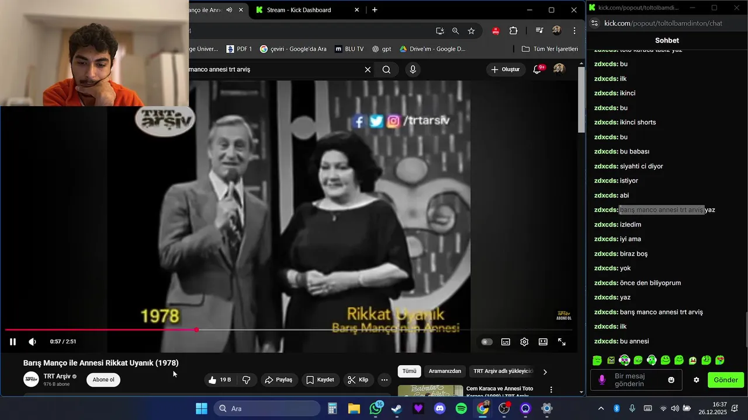Image resolution: width=748 pixels, height=420 pixels.
Task: Open the BLU TV bookmark
Action: 349,49
